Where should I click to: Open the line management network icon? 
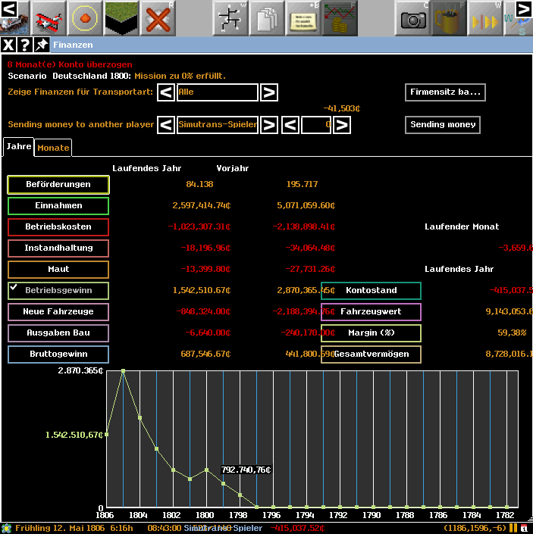[x=230, y=17]
